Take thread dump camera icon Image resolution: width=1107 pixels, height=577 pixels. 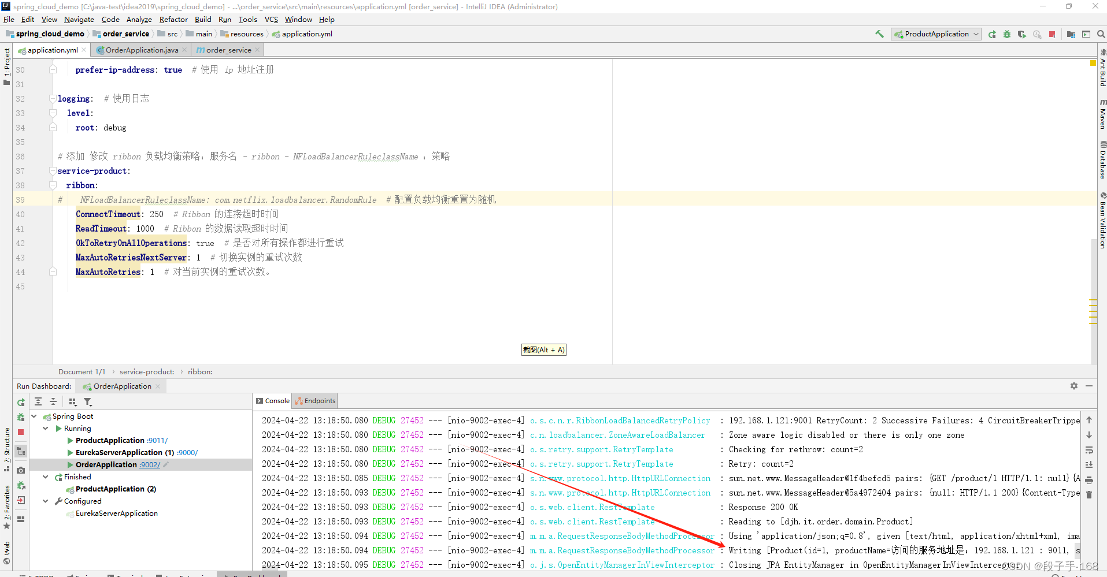coord(21,470)
